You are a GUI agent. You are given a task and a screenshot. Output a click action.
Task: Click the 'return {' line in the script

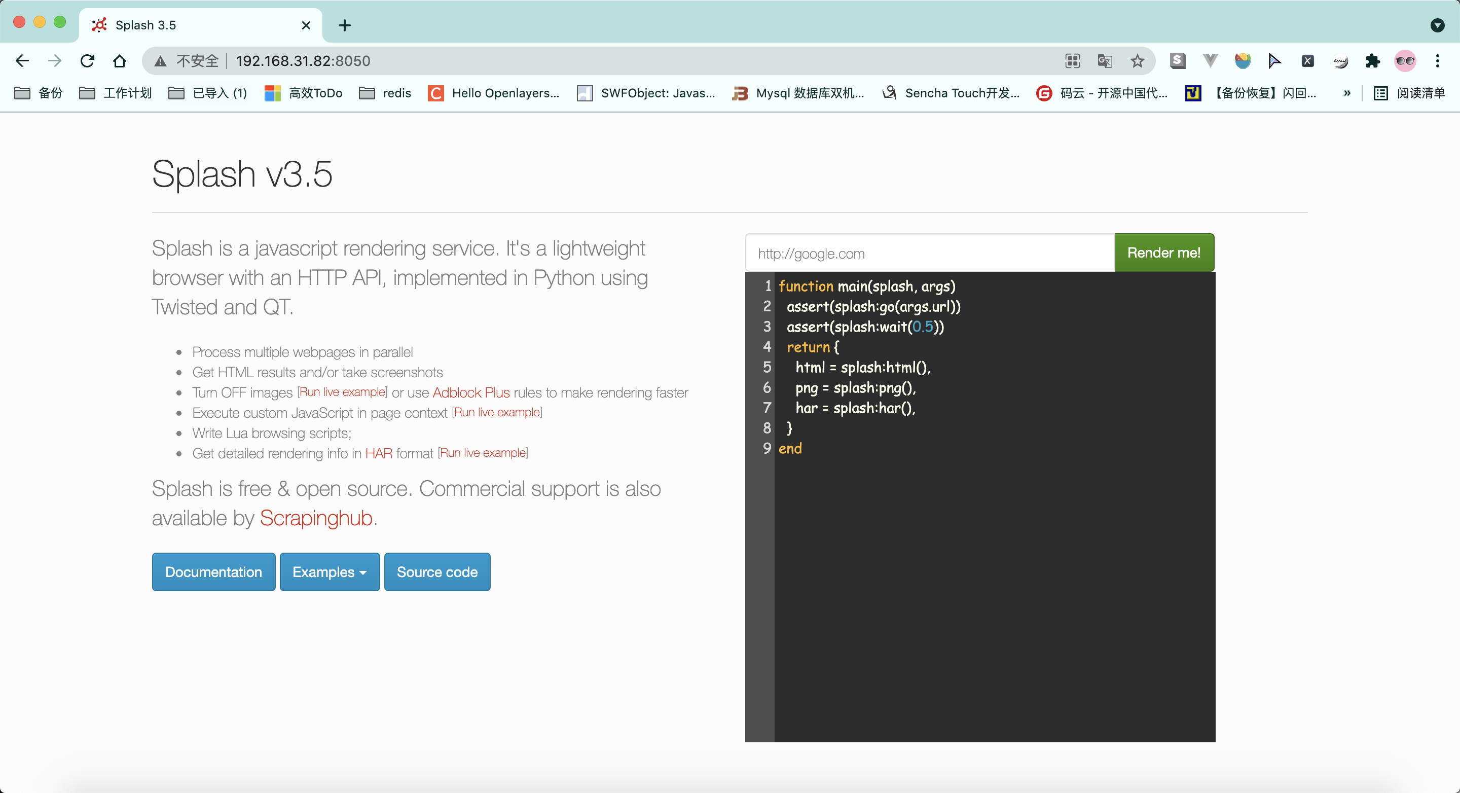(x=813, y=347)
